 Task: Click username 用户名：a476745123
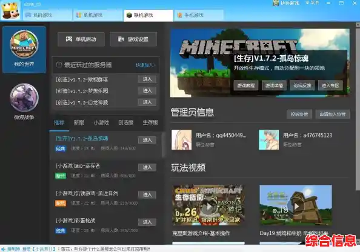[x=308, y=136]
